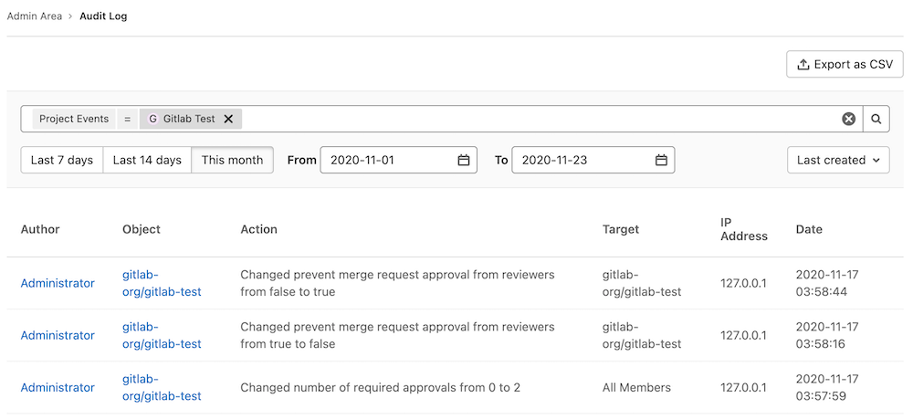Select the This month range
913x419 pixels.
232,160
